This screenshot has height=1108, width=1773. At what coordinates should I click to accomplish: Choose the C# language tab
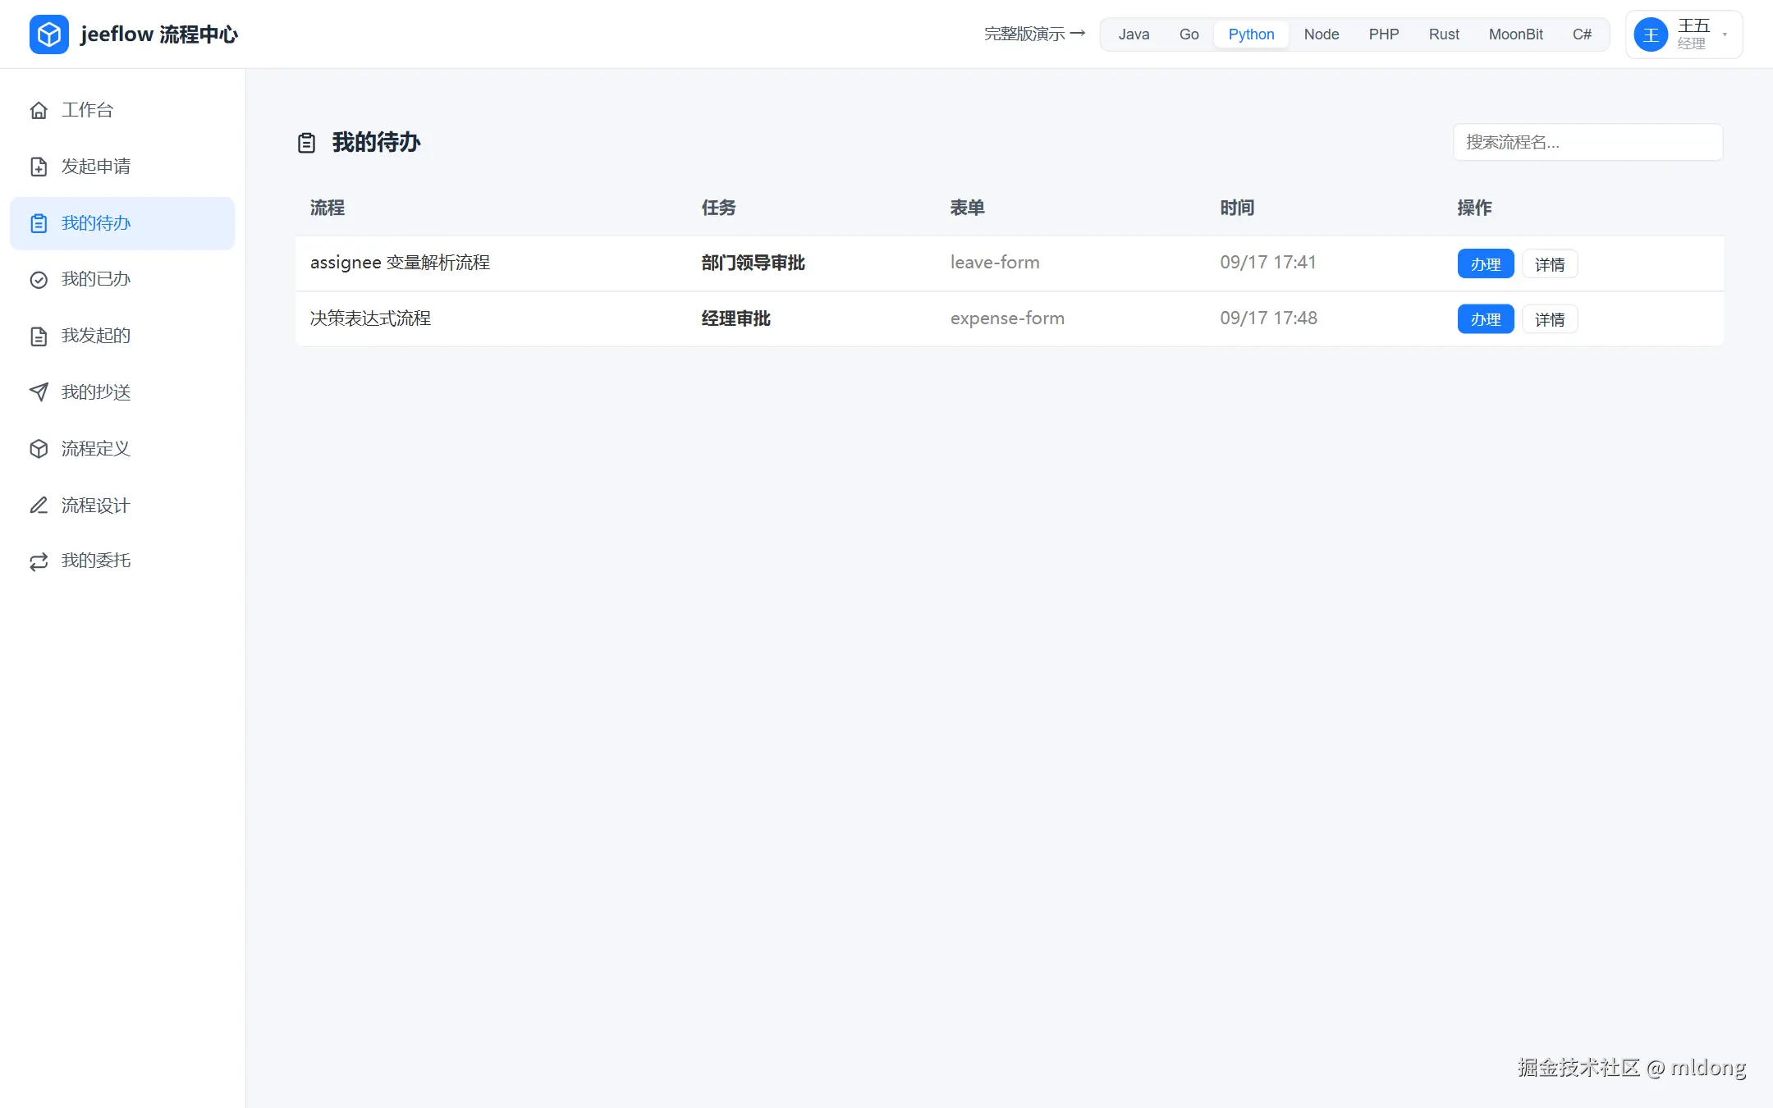(x=1582, y=34)
